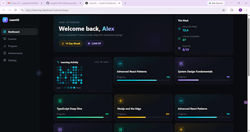Click the Last 10 weeks label
The height and width of the screenshot is (132, 250).
101,62
